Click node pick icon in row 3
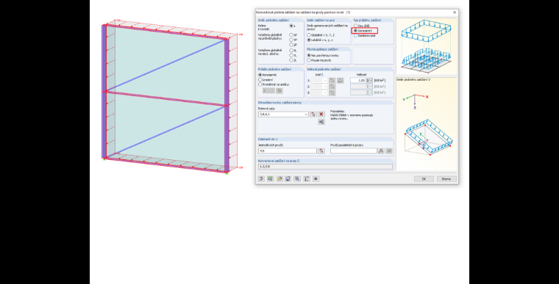559x284 pixels. [332, 92]
